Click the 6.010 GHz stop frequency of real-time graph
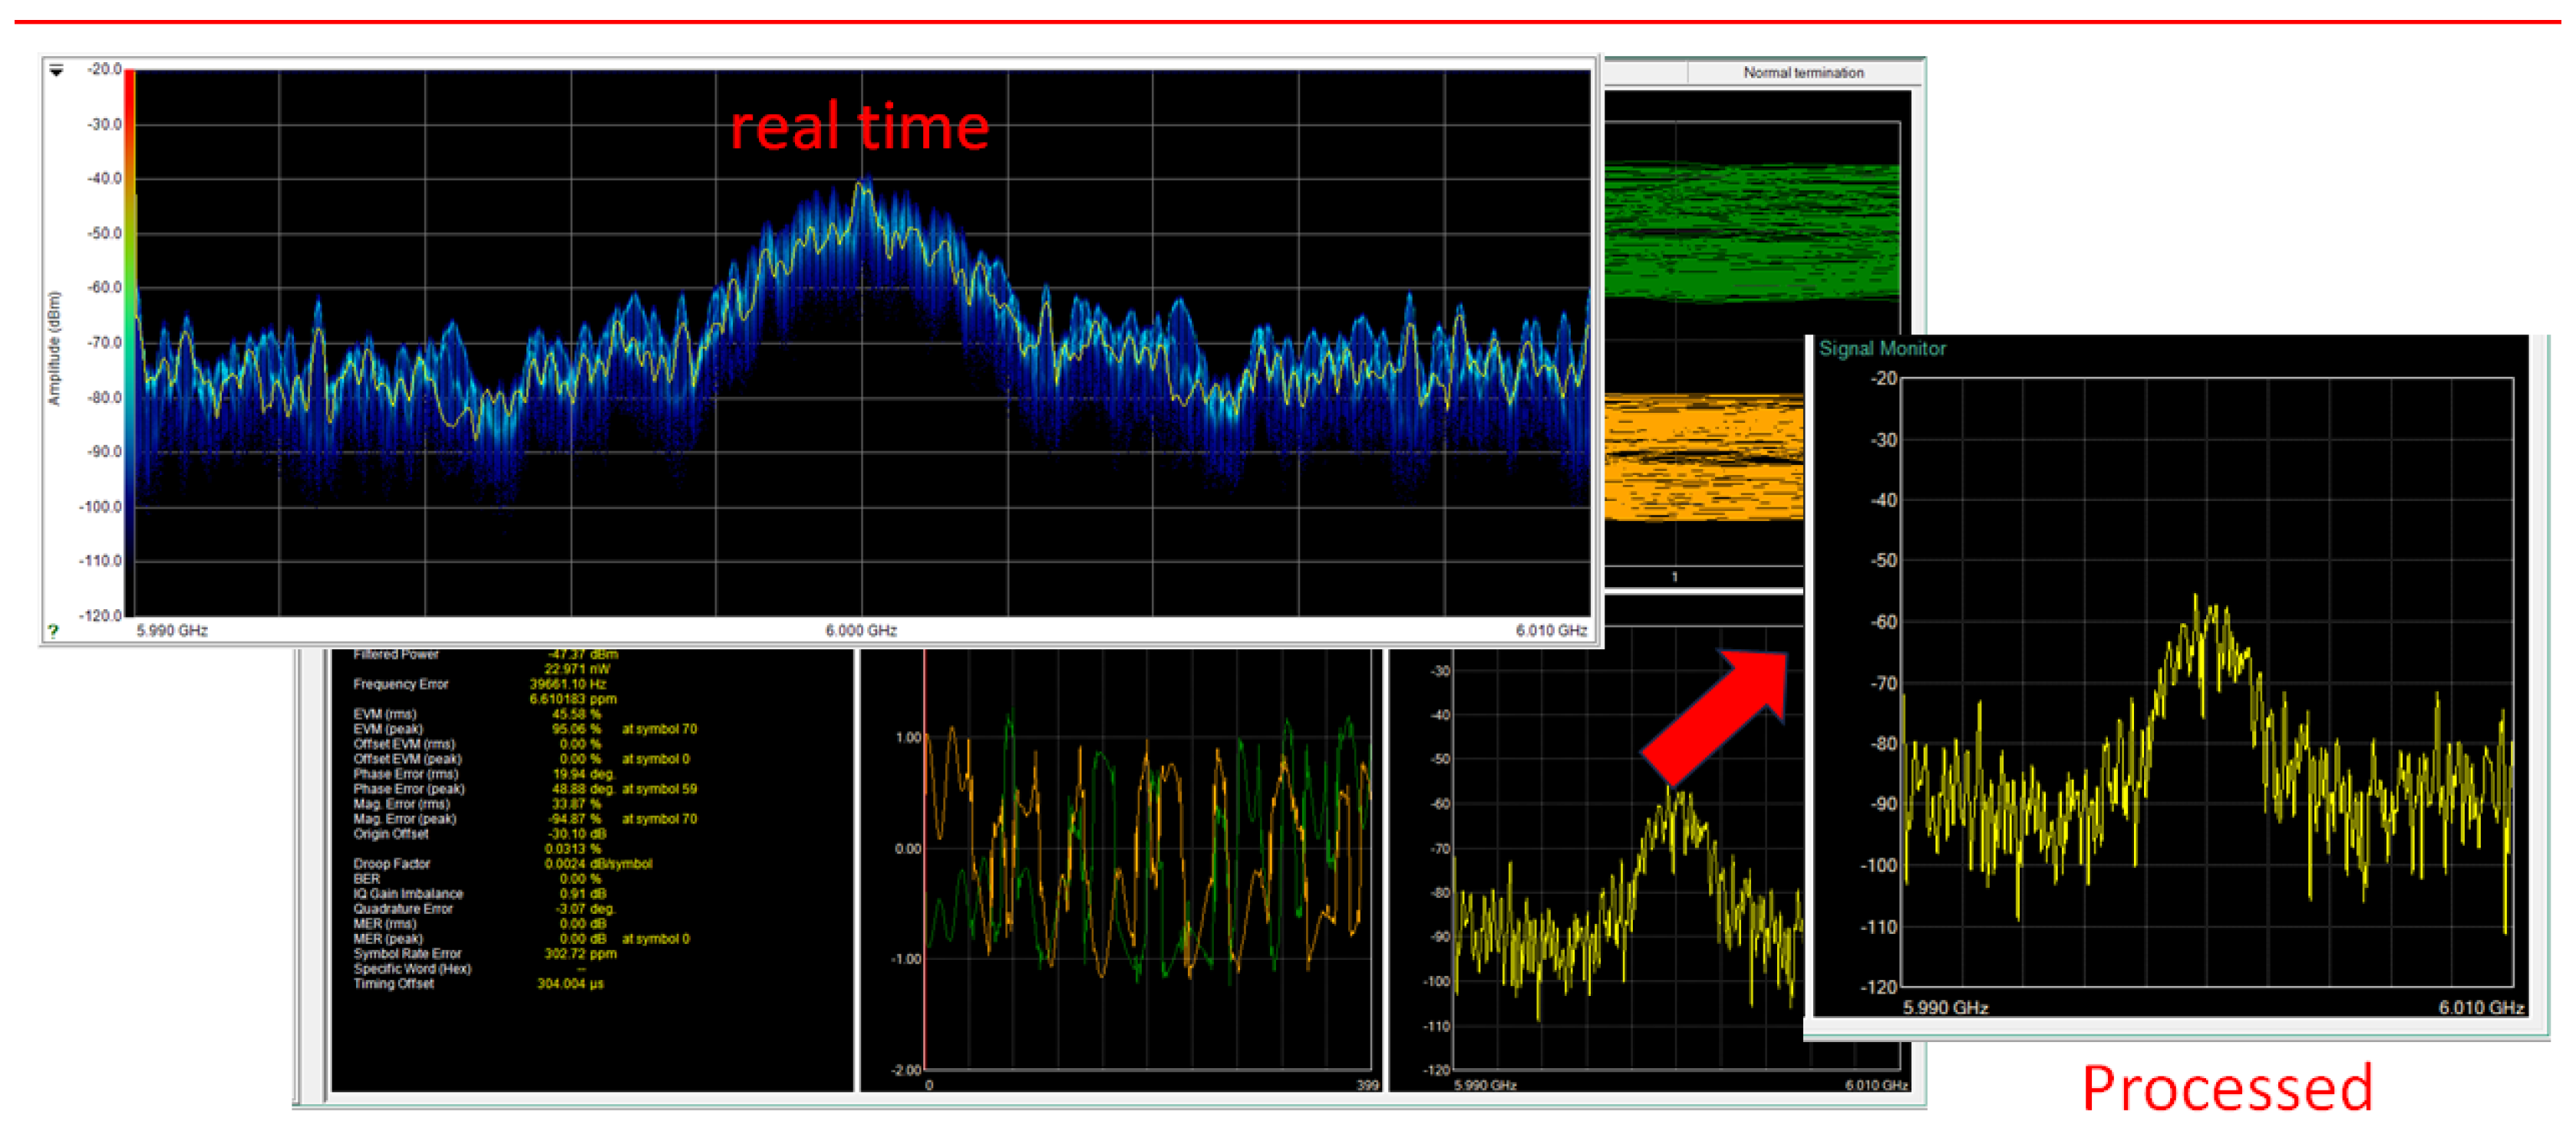2576x1128 pixels. coord(1550,630)
